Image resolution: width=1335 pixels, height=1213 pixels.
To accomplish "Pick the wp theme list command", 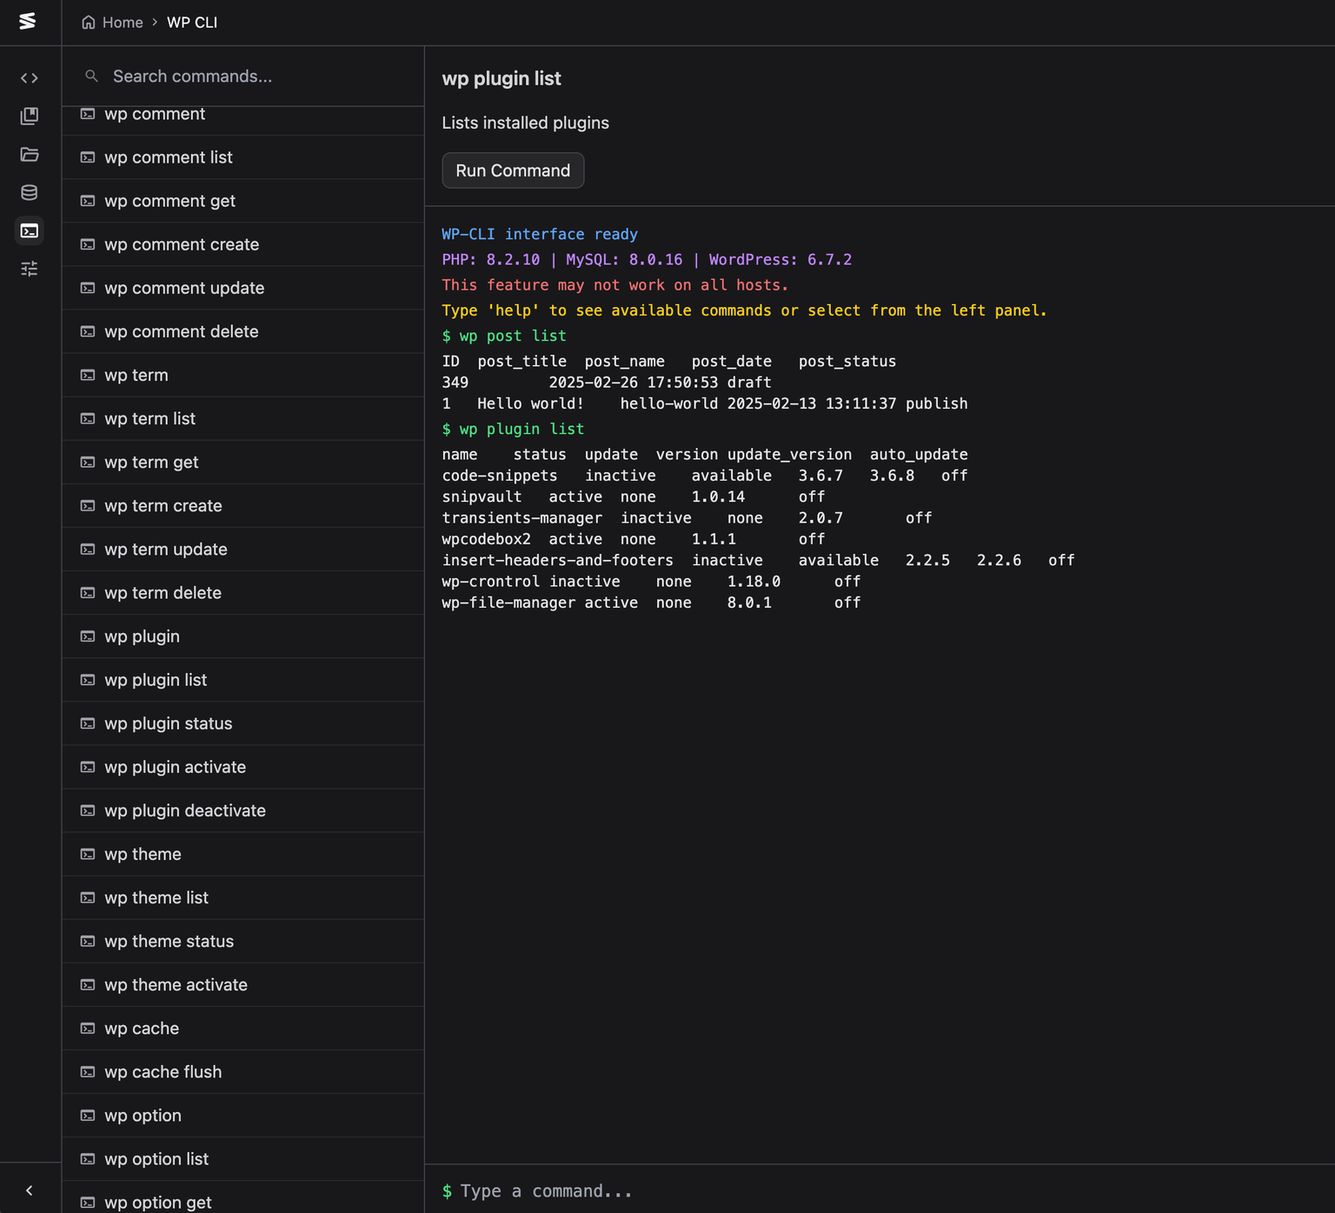I will (243, 897).
